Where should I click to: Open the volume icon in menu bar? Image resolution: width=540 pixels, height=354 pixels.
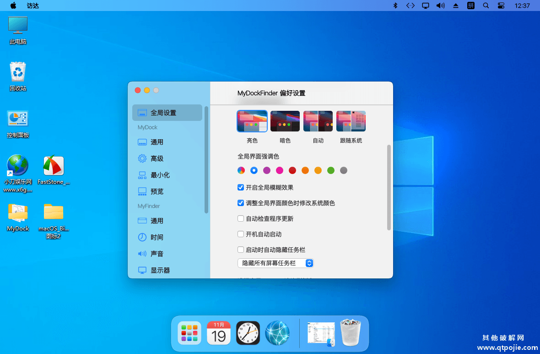pyautogui.click(x=441, y=5)
